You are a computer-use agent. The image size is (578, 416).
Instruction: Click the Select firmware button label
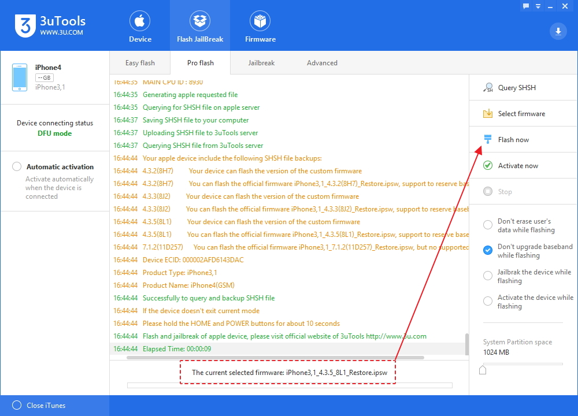click(x=521, y=113)
